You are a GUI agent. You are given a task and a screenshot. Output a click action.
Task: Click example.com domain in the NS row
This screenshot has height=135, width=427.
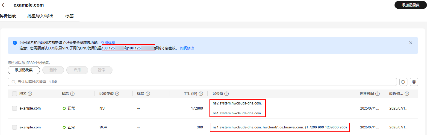[30, 108]
